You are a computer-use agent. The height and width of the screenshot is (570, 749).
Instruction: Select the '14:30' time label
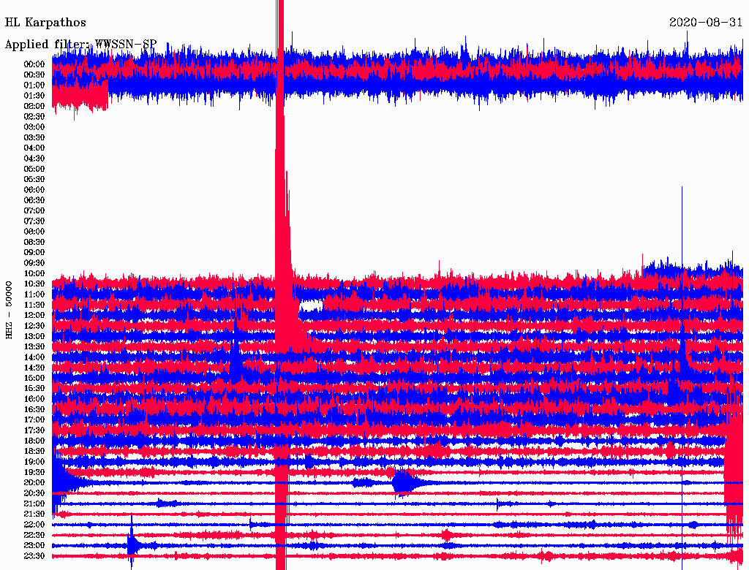(x=34, y=368)
